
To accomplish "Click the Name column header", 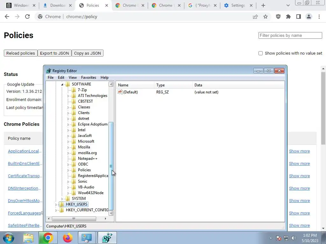I will (135, 85).
